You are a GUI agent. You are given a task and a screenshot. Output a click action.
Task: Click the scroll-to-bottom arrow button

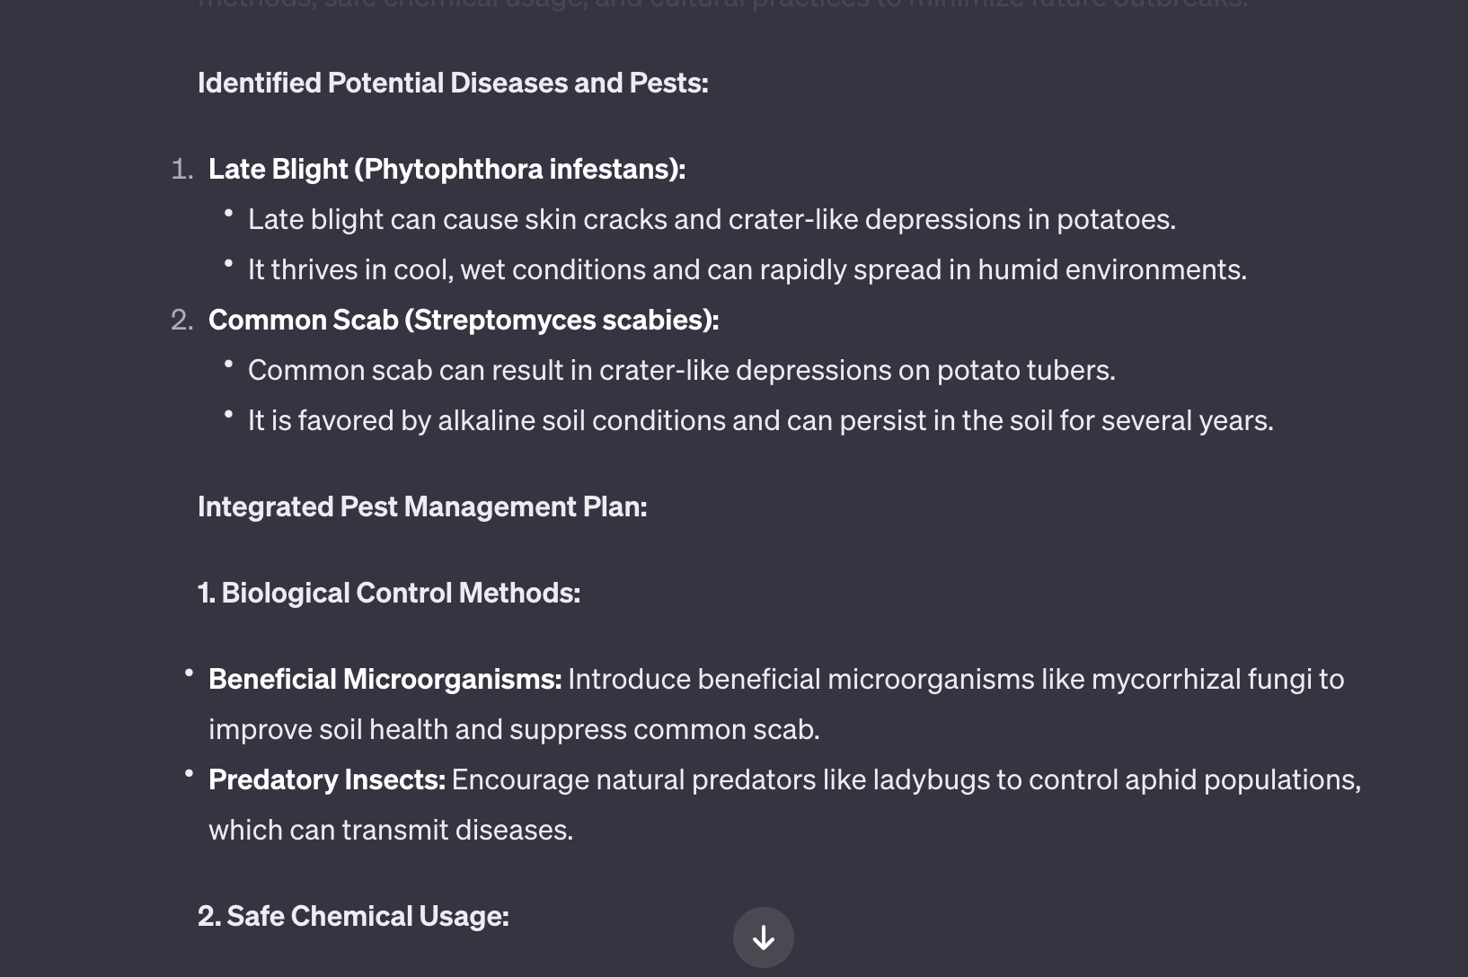point(764,937)
